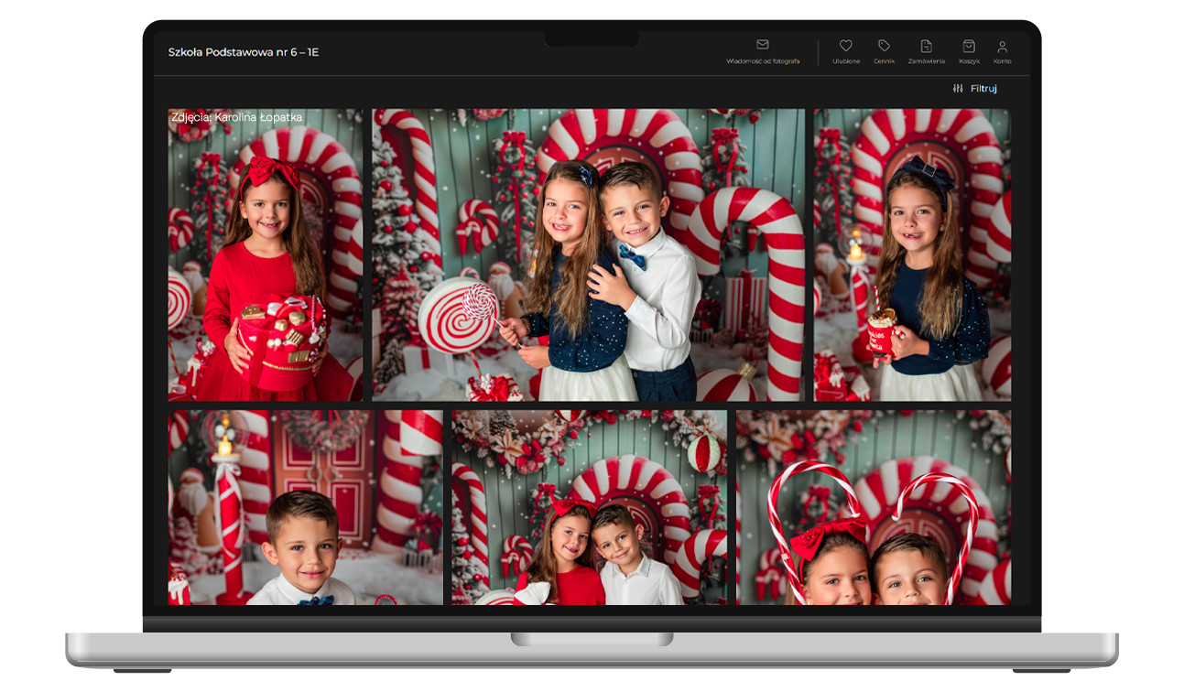Click the 'Zdjęcia: Karolina Łopatka' credit text
Image resolution: width=1184 pixels, height=692 pixels.
coord(236,117)
